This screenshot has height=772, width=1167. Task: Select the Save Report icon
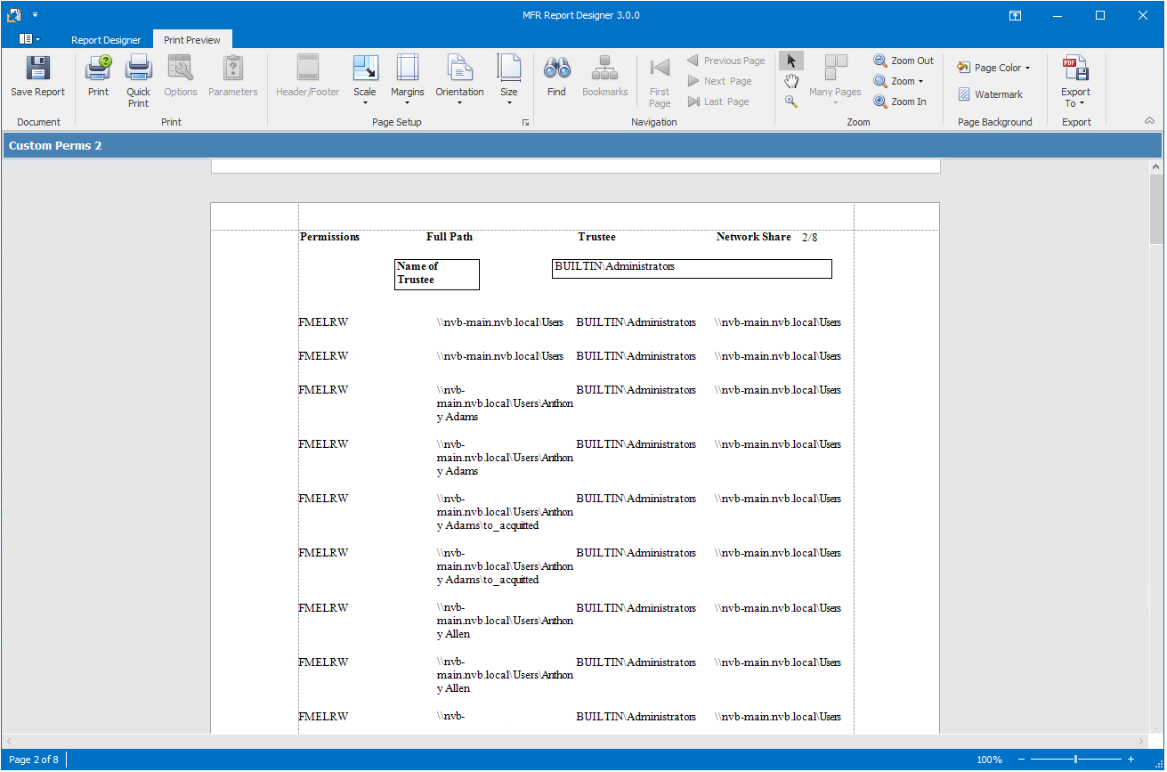click(x=36, y=78)
